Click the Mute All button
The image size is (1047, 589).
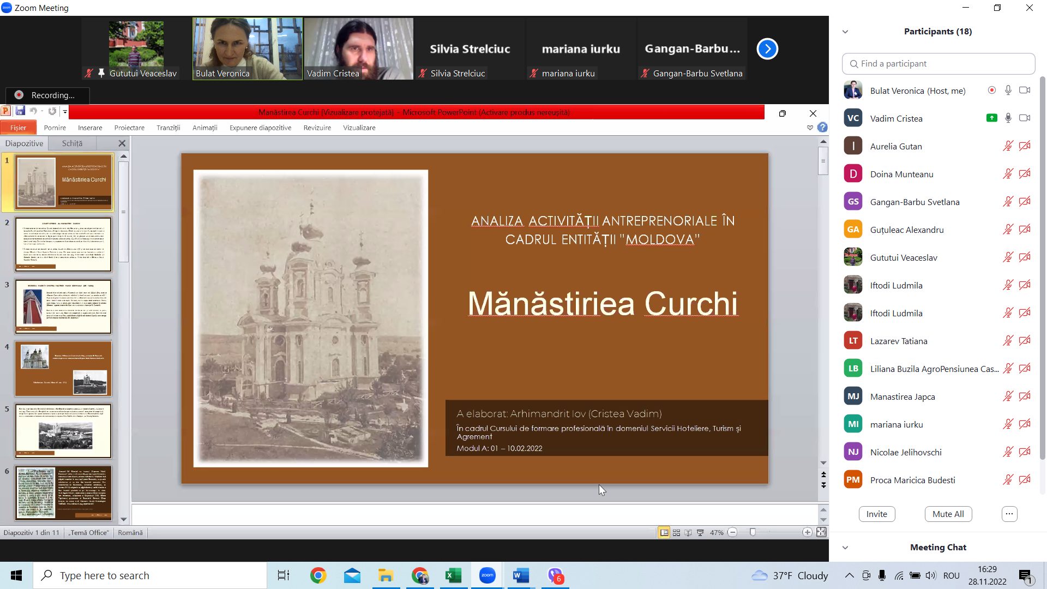pos(948,514)
